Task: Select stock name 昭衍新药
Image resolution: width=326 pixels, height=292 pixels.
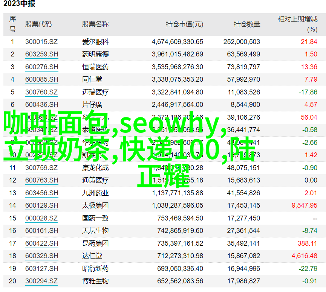Action: pyautogui.click(x=95, y=269)
